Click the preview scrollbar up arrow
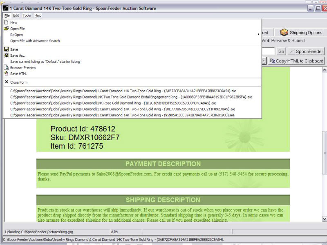Viewport: 327px width, 245px height. [x=324, y=70]
